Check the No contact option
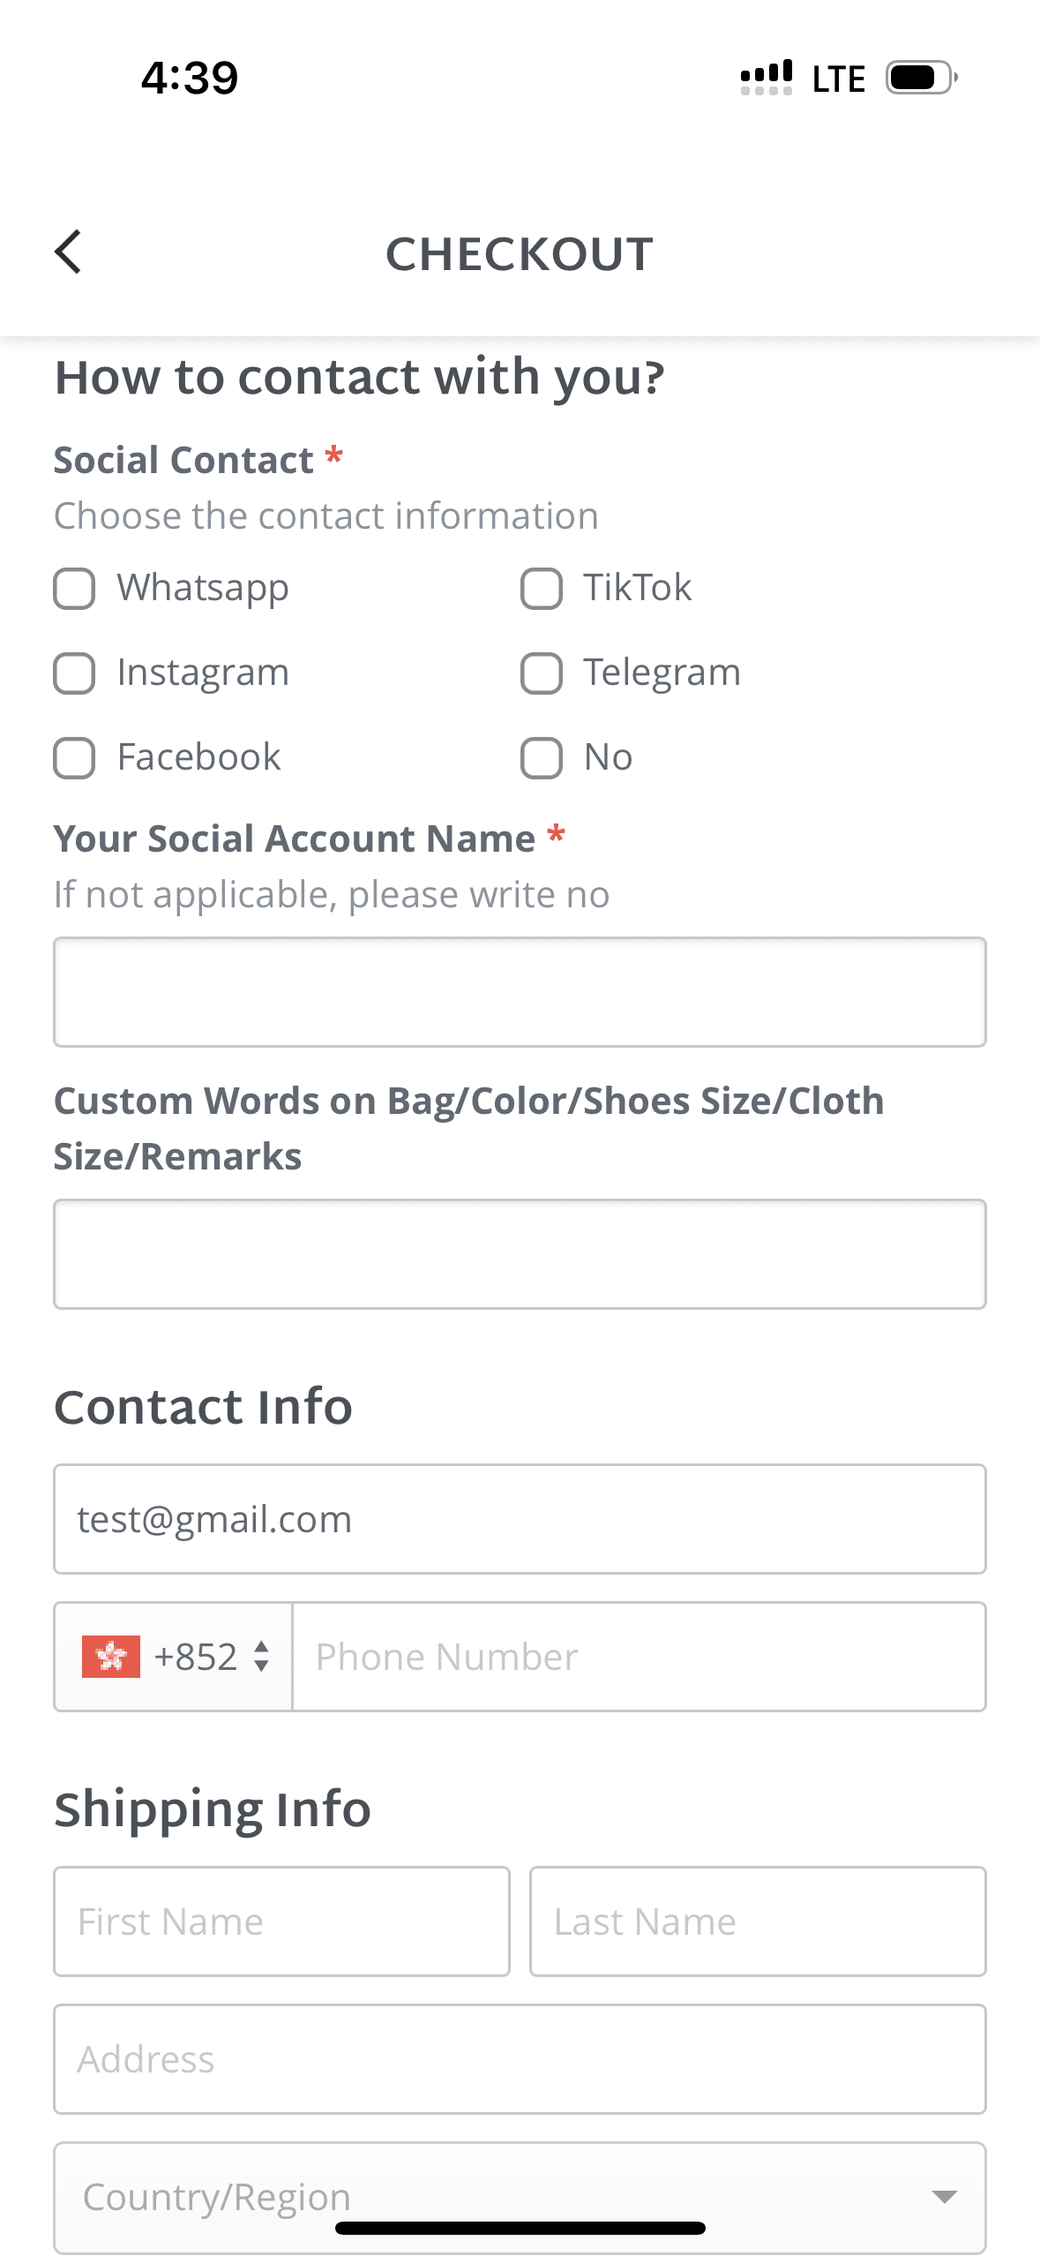Screen dimensions: 1040x2256 (x=541, y=758)
